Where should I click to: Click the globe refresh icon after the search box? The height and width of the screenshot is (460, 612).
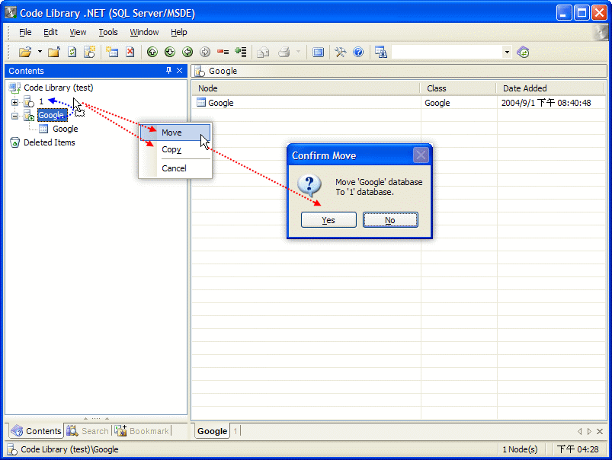523,52
